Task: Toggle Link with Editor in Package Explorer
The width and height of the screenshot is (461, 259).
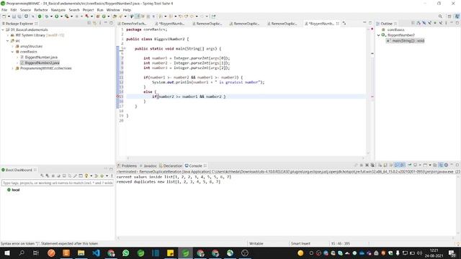Action: click(x=94, y=23)
